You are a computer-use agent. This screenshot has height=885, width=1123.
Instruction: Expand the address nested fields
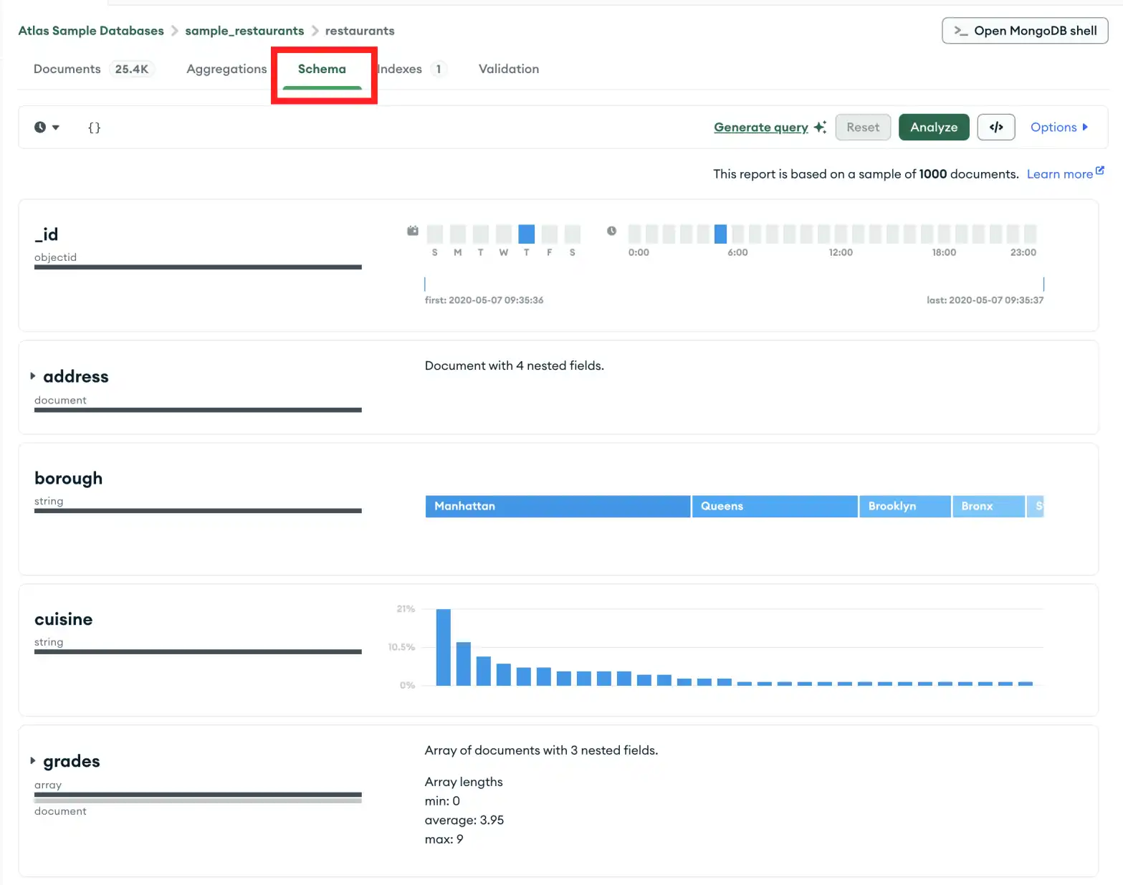33,376
